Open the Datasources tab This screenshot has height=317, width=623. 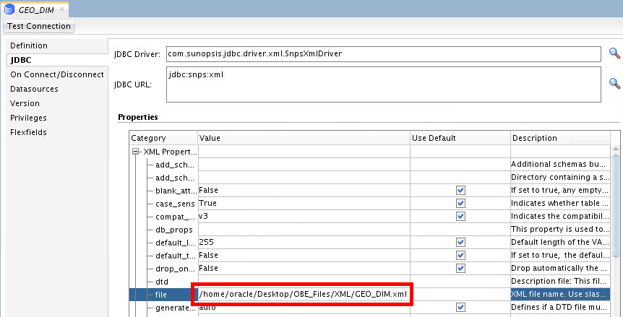click(34, 89)
